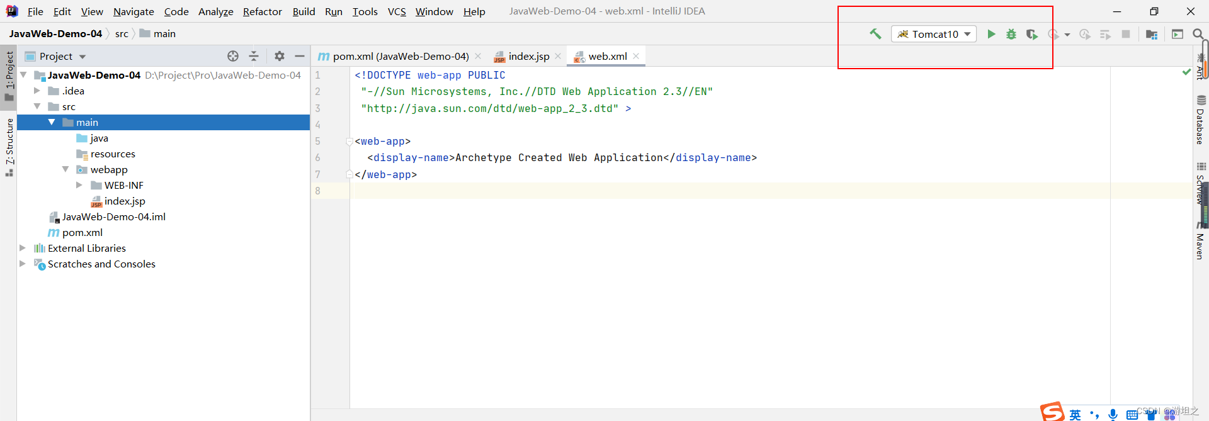Collapse the main folder arrow
Image resolution: width=1209 pixels, height=421 pixels.
[x=52, y=122]
